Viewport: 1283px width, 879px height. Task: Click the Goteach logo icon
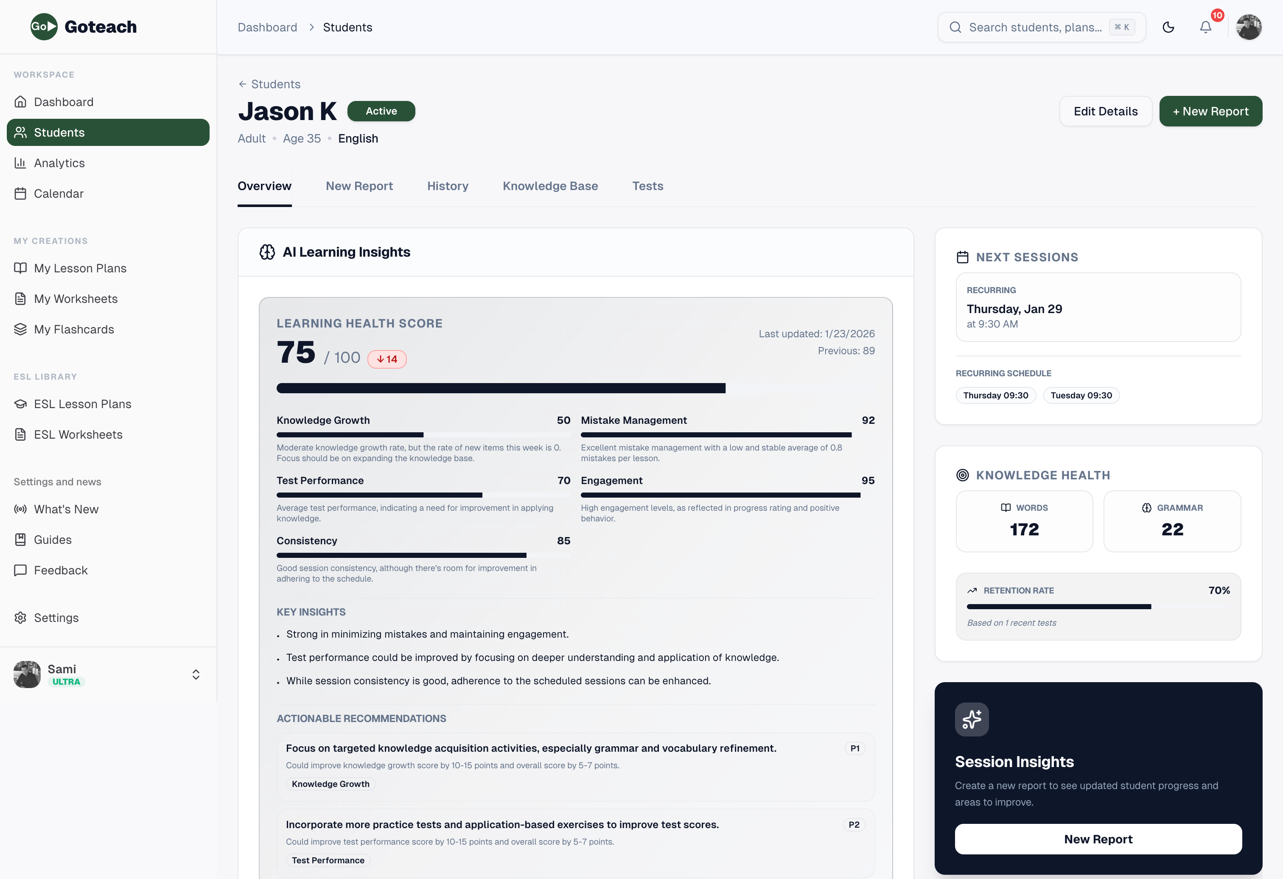pos(44,26)
